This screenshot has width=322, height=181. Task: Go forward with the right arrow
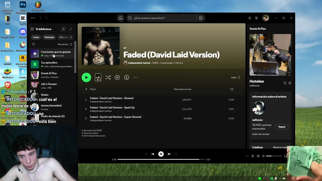pyautogui.click(x=46, y=18)
